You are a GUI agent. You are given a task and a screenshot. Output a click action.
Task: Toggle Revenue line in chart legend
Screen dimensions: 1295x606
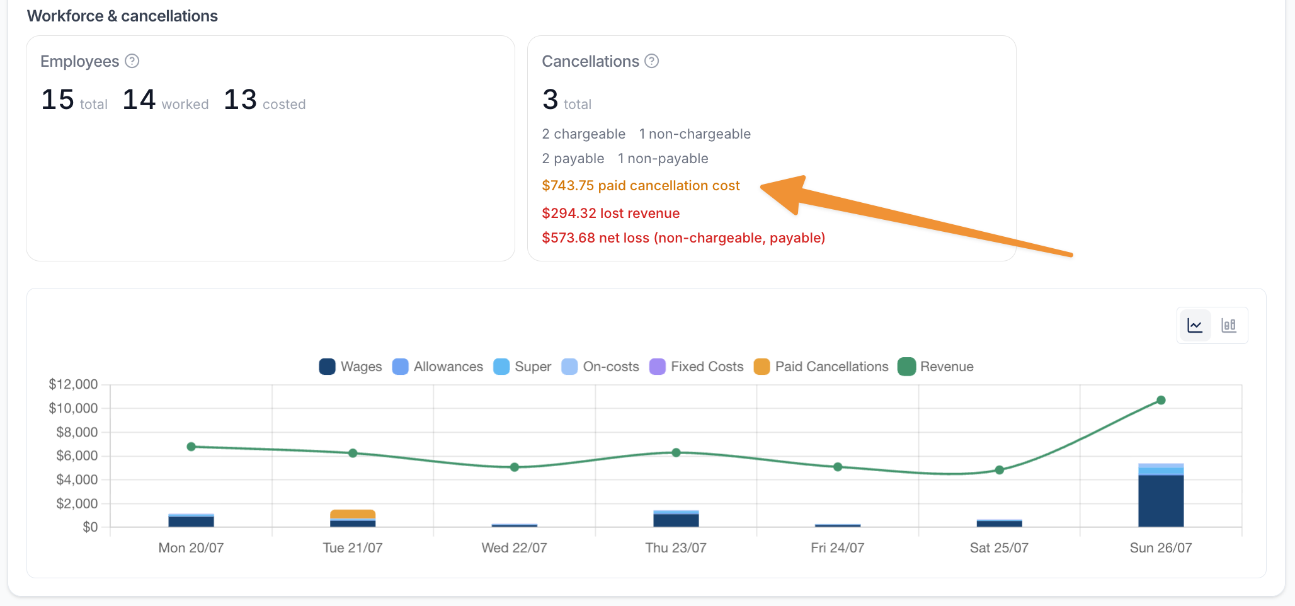coord(936,367)
